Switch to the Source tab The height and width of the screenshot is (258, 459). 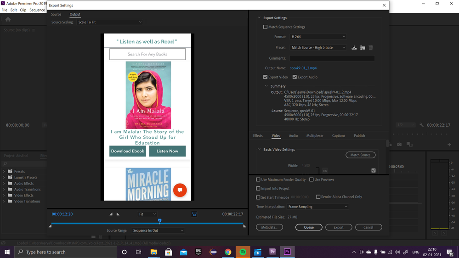point(56,14)
